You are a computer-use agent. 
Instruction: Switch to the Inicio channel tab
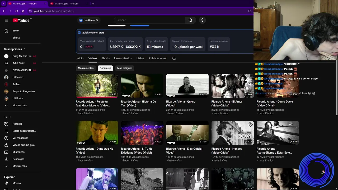(x=80, y=58)
